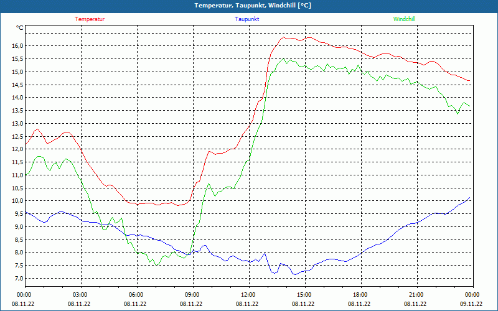The image size is (498, 311).
Task: Click the 06:00 time axis label
Action: click(135, 295)
